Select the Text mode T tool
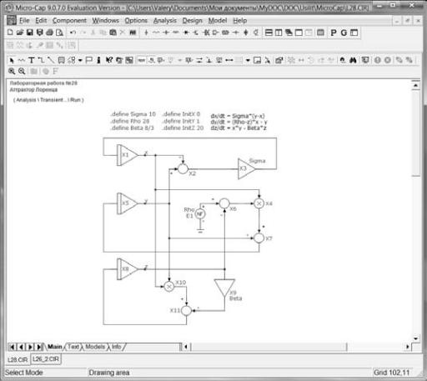 point(32,60)
